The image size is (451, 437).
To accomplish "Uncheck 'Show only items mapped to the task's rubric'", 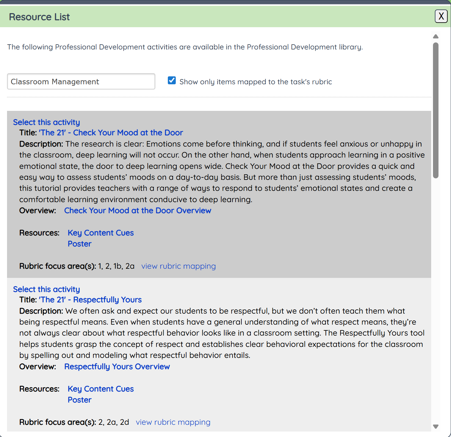I will [x=172, y=80].
